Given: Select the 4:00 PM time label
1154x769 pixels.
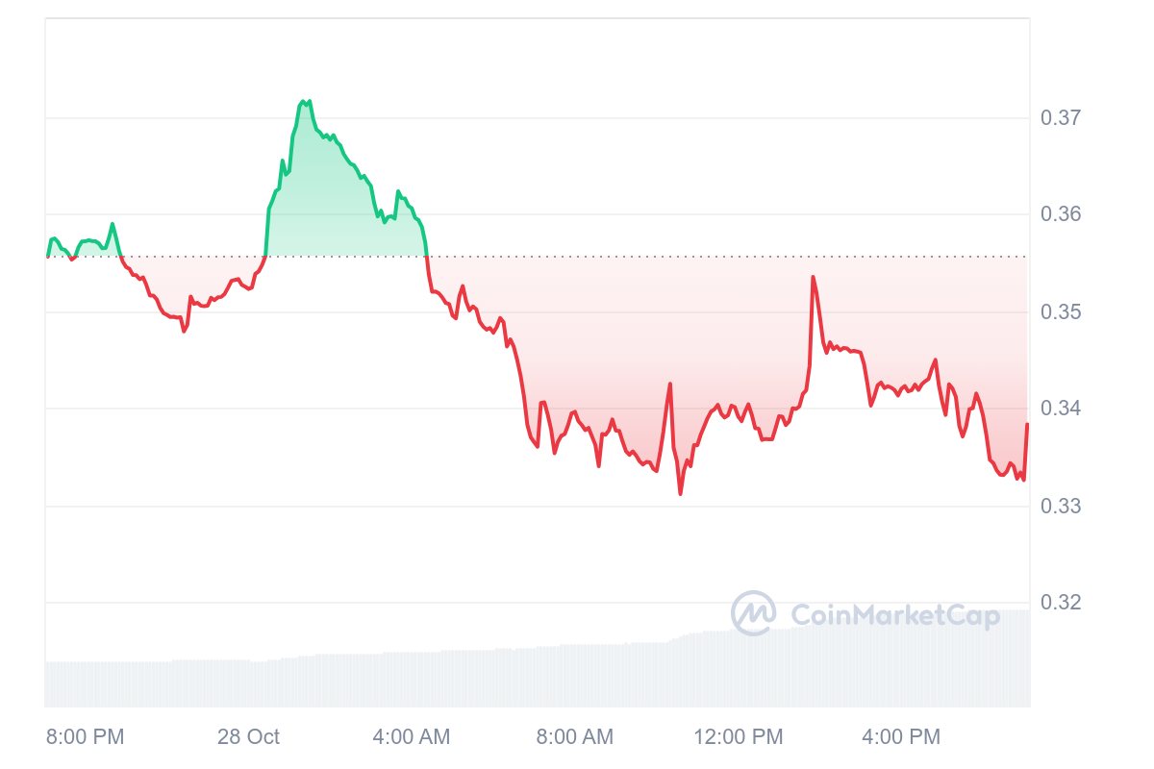Looking at the screenshot, I should pos(901,737).
